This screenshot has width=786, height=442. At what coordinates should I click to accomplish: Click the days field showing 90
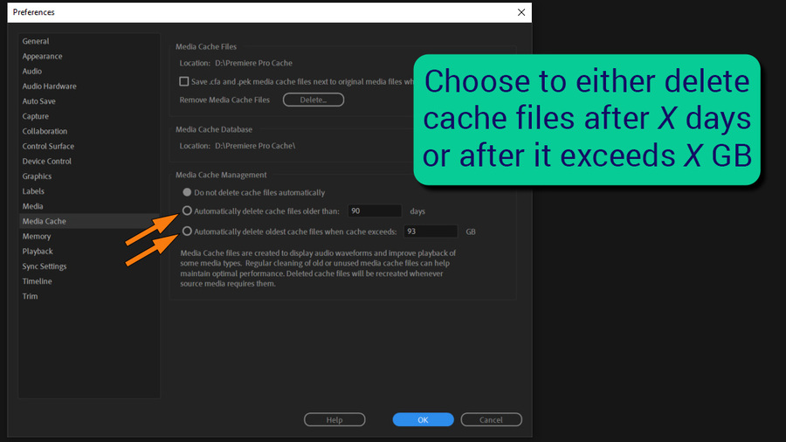[x=375, y=211]
